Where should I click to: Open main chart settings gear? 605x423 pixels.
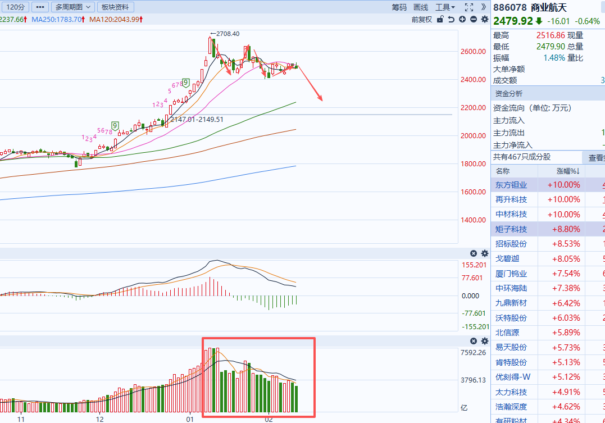click(x=484, y=19)
